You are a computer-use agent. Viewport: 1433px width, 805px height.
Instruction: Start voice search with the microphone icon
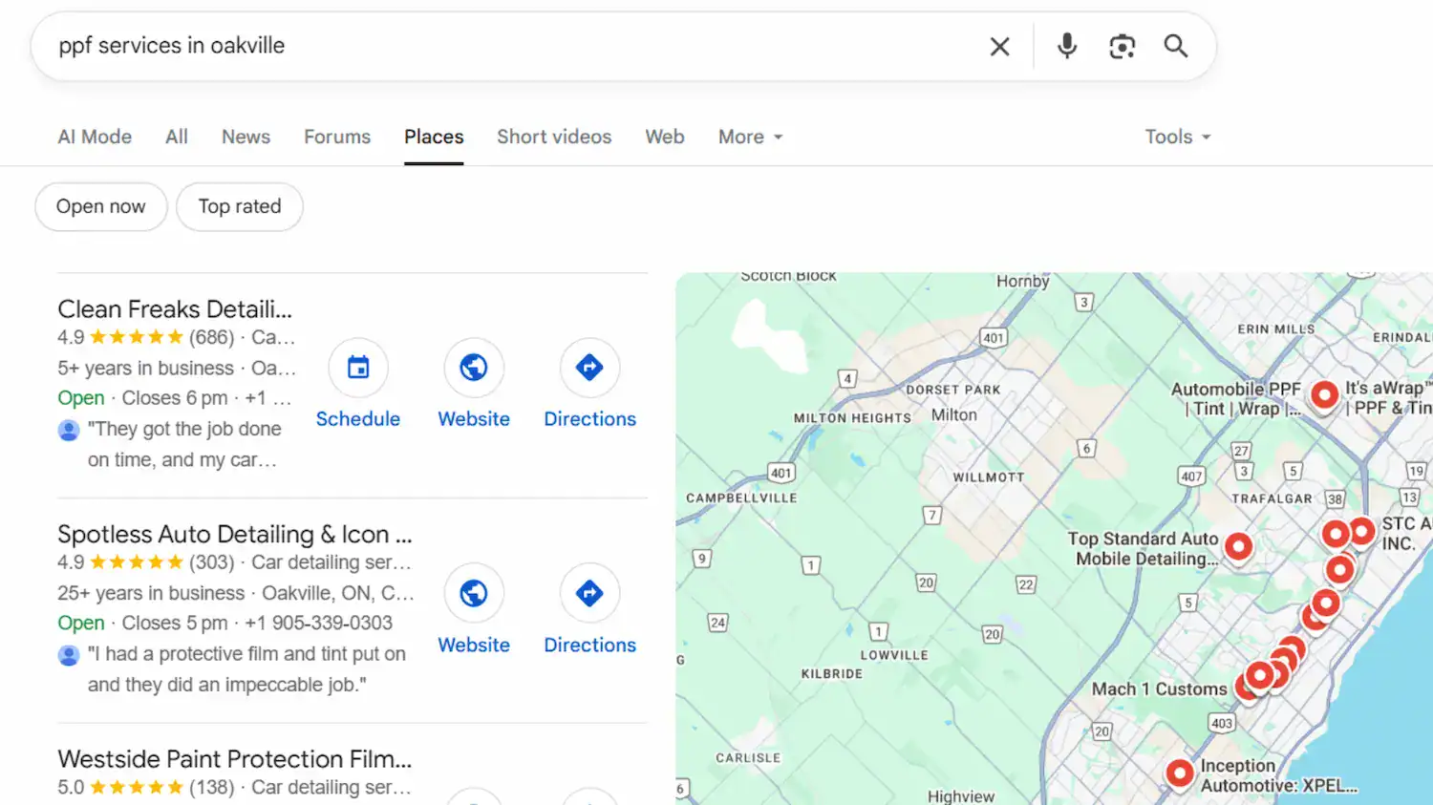pos(1067,46)
